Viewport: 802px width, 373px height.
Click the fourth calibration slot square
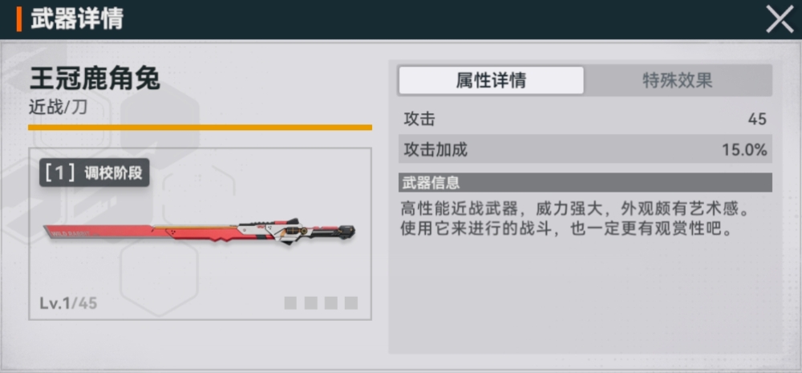(x=351, y=303)
